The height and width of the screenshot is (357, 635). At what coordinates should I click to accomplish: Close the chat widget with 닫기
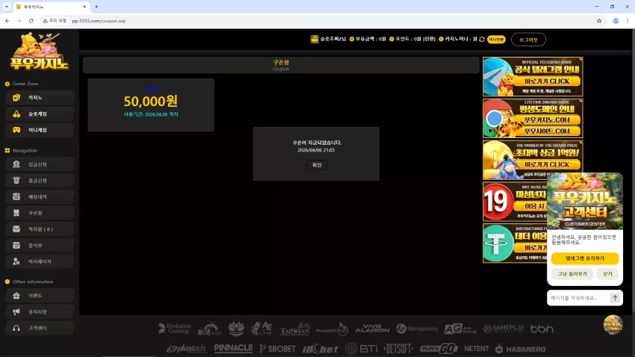[x=607, y=274]
